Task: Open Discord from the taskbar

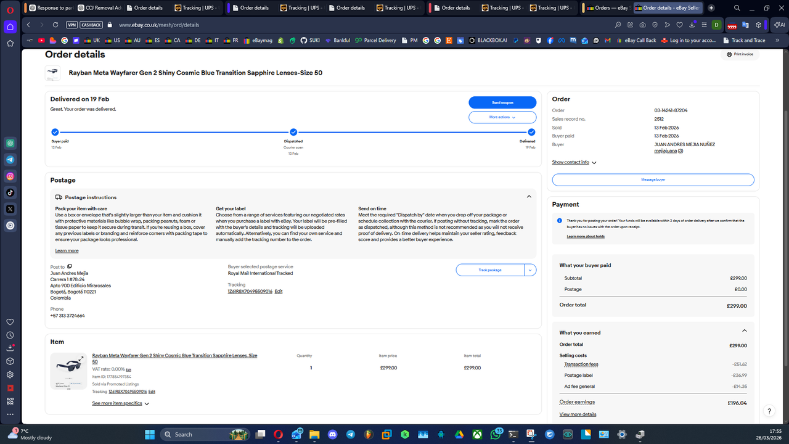Action: point(333,434)
